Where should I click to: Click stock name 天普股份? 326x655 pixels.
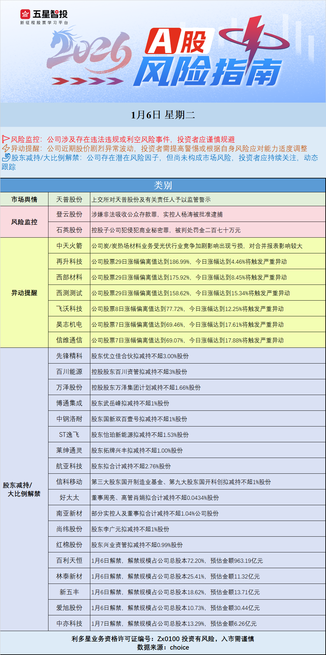click(69, 200)
